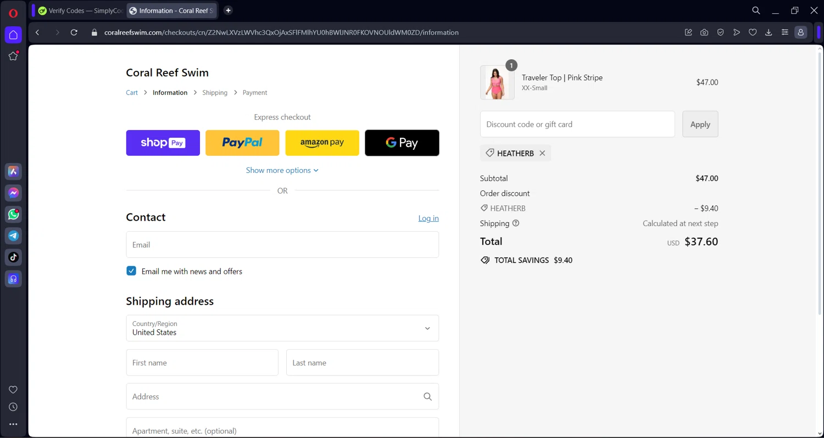Open Messenger in sidebar
Image resolution: width=824 pixels, height=438 pixels.
(13, 193)
